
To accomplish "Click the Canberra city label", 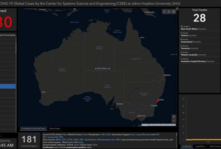I will pos(154,106).
